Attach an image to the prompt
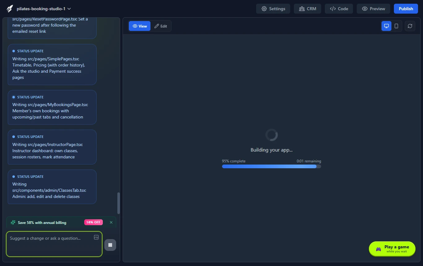The width and height of the screenshot is (423, 266). pyautogui.click(x=96, y=237)
